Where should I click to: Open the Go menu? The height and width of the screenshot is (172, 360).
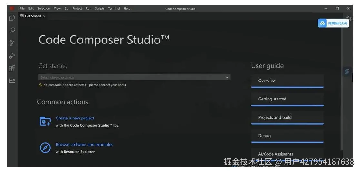[66, 8]
